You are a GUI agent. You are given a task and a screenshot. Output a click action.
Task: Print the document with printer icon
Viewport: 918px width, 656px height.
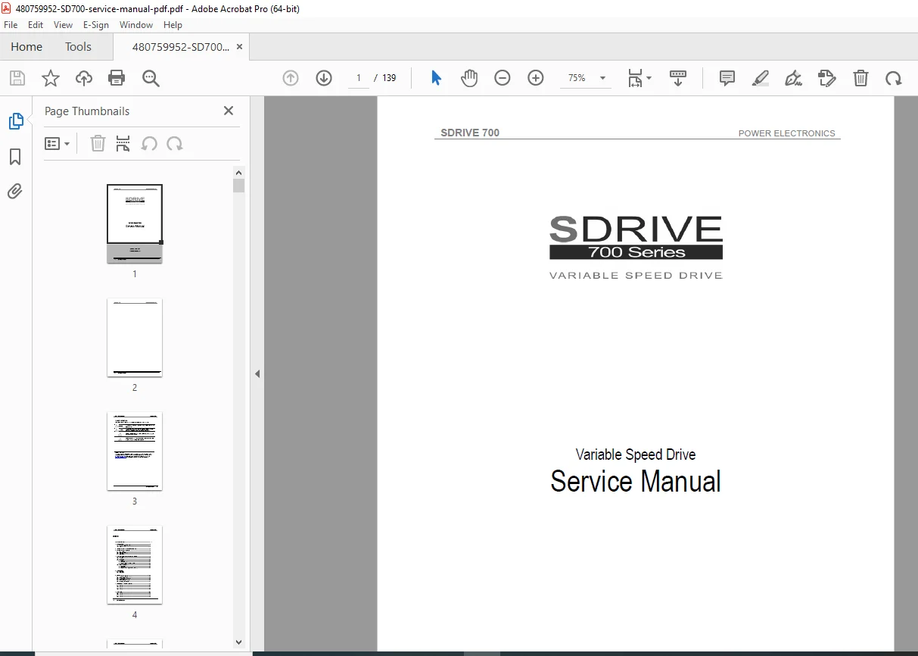point(117,78)
